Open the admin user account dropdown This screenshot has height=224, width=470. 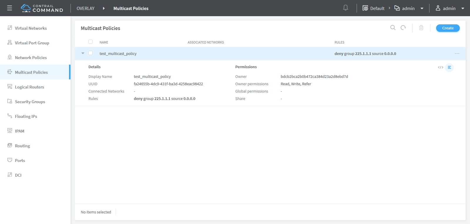[x=450, y=8]
